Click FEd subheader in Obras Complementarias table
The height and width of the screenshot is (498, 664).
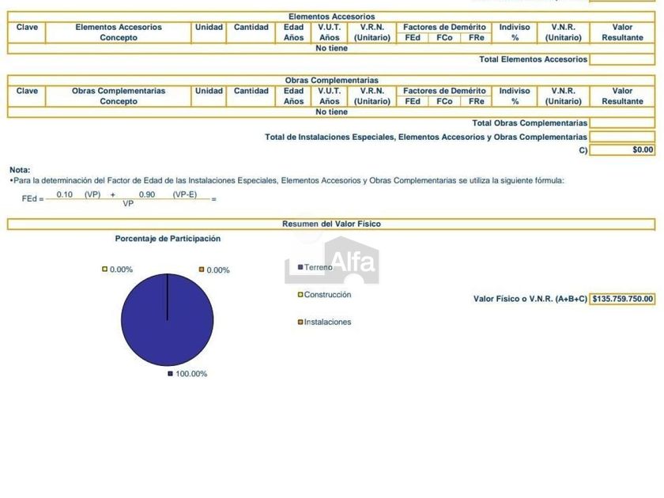point(412,102)
